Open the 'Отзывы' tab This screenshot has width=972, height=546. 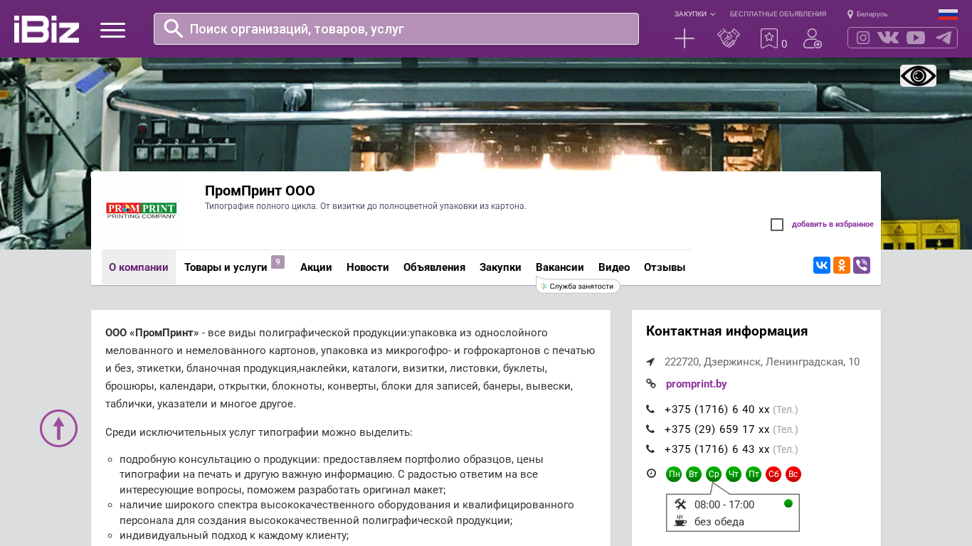point(664,267)
